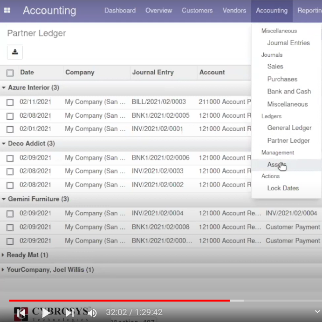Check the row for BNK1/2021/02/0006
The image size is (322, 322).
point(10,158)
